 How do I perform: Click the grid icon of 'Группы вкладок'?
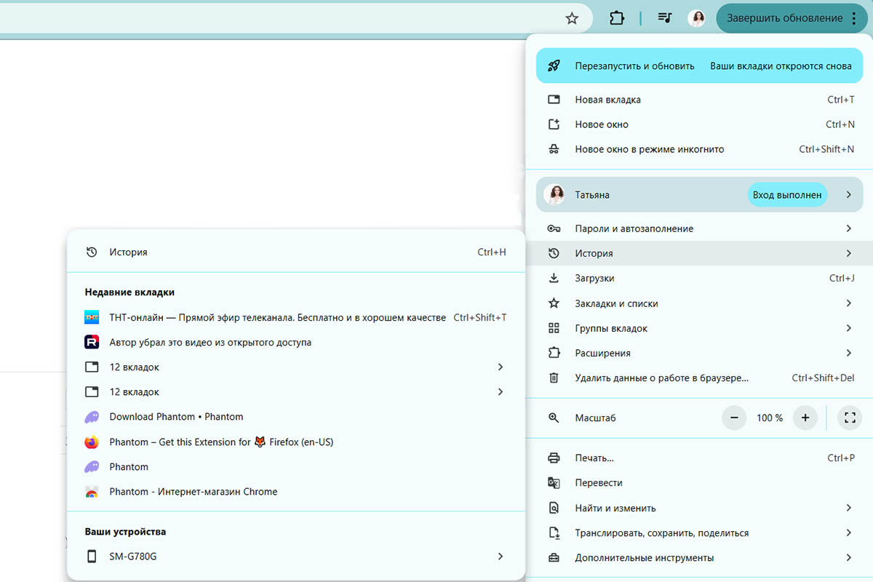pyautogui.click(x=554, y=328)
